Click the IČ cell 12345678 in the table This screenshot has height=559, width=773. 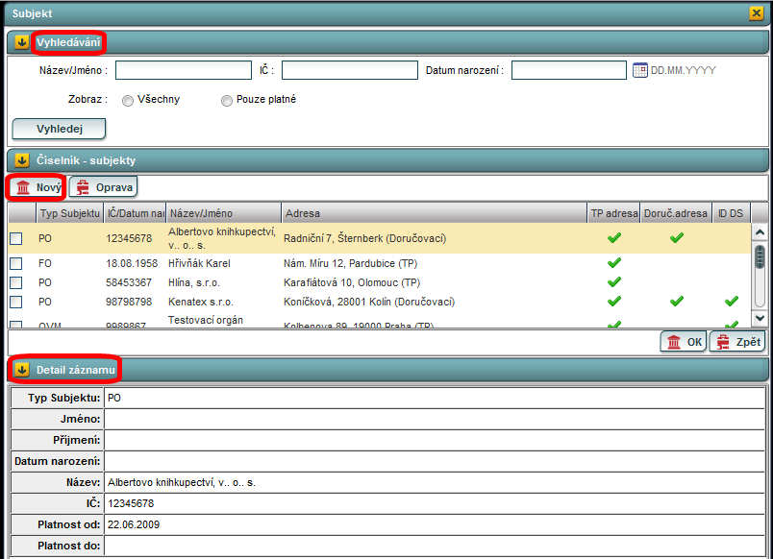(x=129, y=238)
